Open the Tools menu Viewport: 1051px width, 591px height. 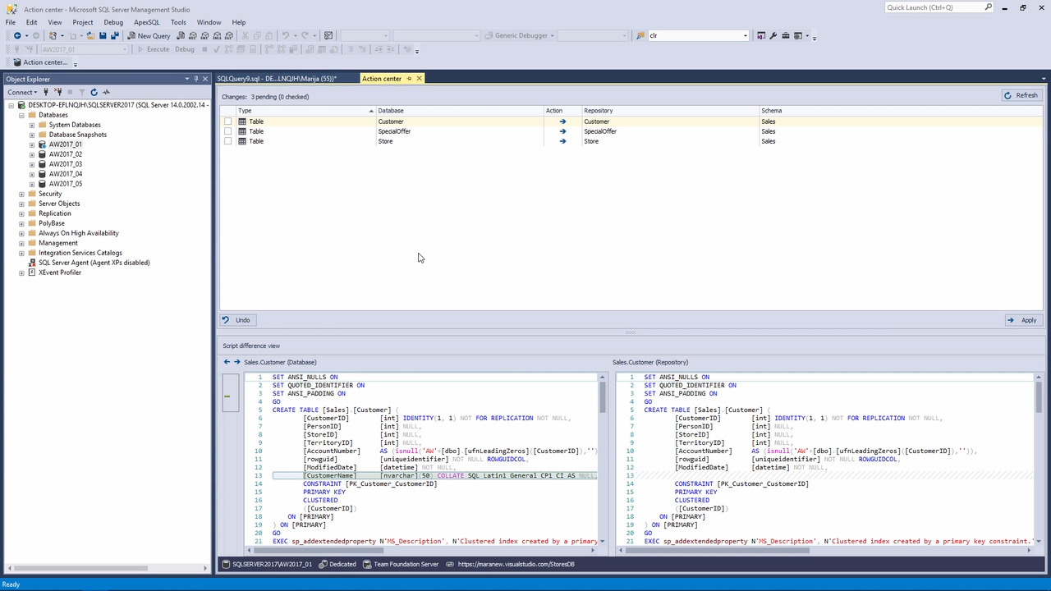178,22
